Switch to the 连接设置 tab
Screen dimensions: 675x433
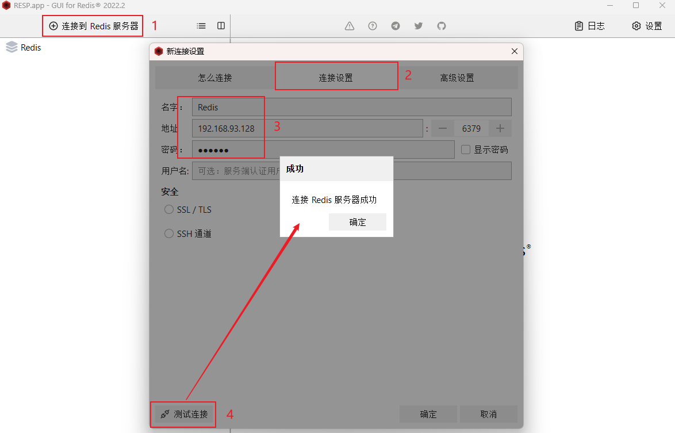point(336,78)
